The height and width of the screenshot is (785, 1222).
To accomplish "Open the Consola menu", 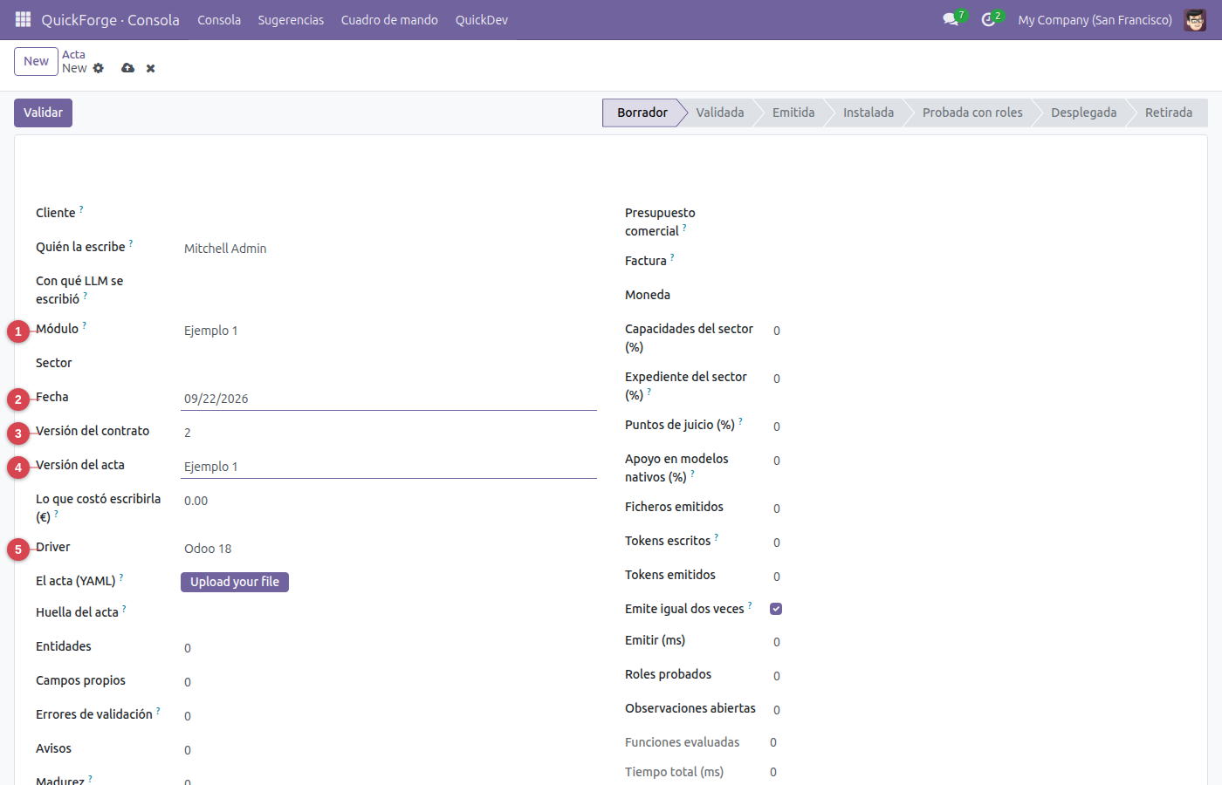I will [x=219, y=19].
